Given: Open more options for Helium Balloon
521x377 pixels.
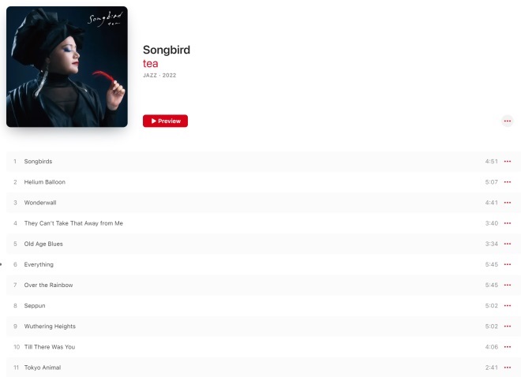Looking at the screenshot, I should click(507, 182).
